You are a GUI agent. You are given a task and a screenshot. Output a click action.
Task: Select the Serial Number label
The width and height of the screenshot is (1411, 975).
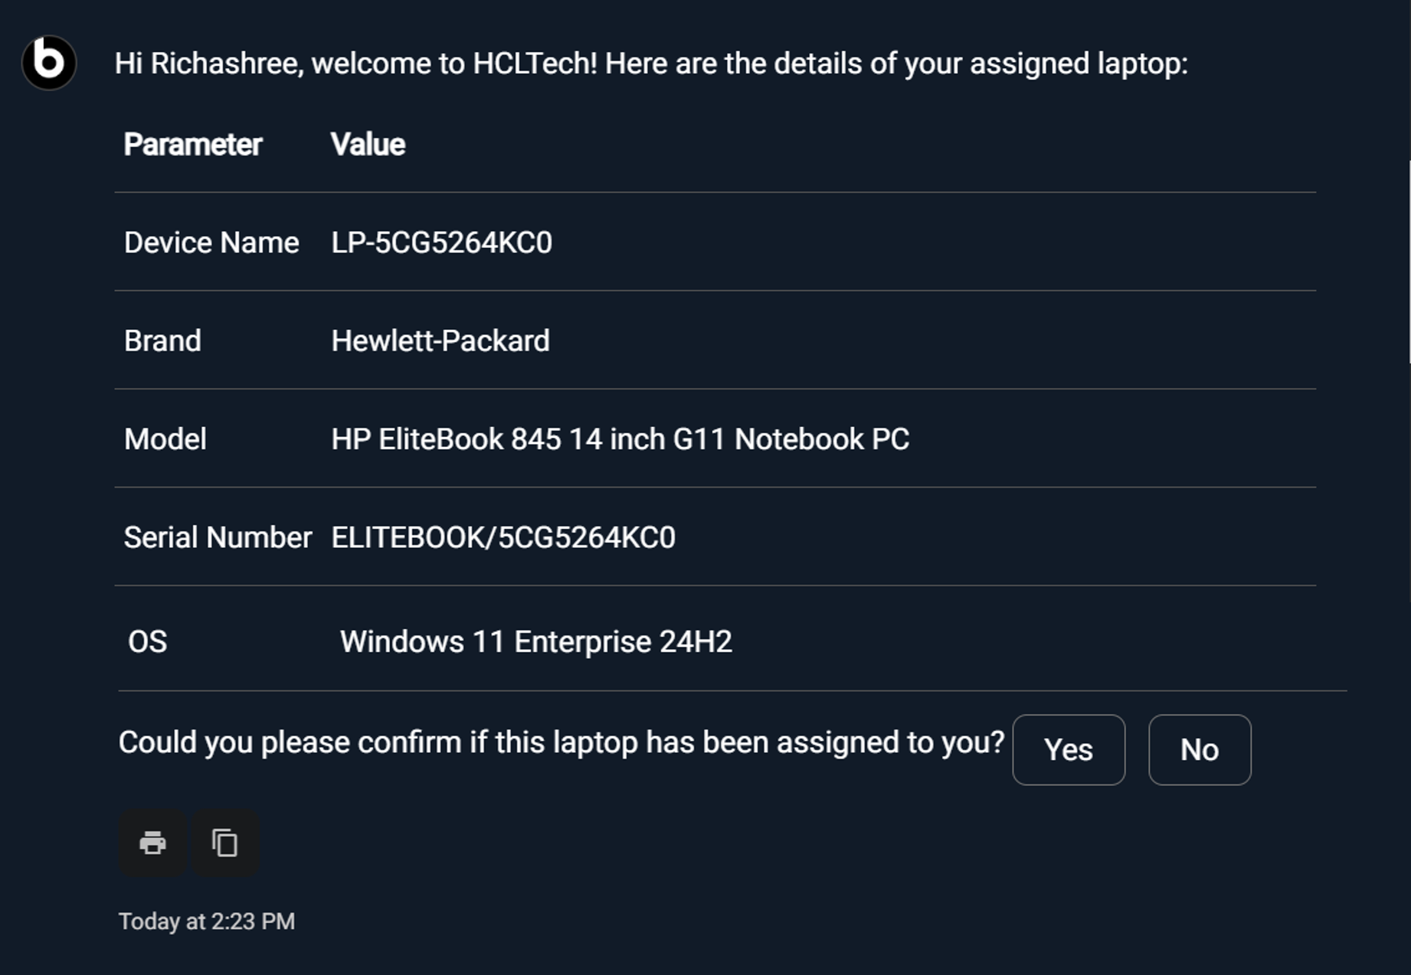point(218,537)
